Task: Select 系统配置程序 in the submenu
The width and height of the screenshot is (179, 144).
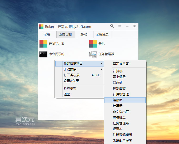Action: (x=125, y=141)
